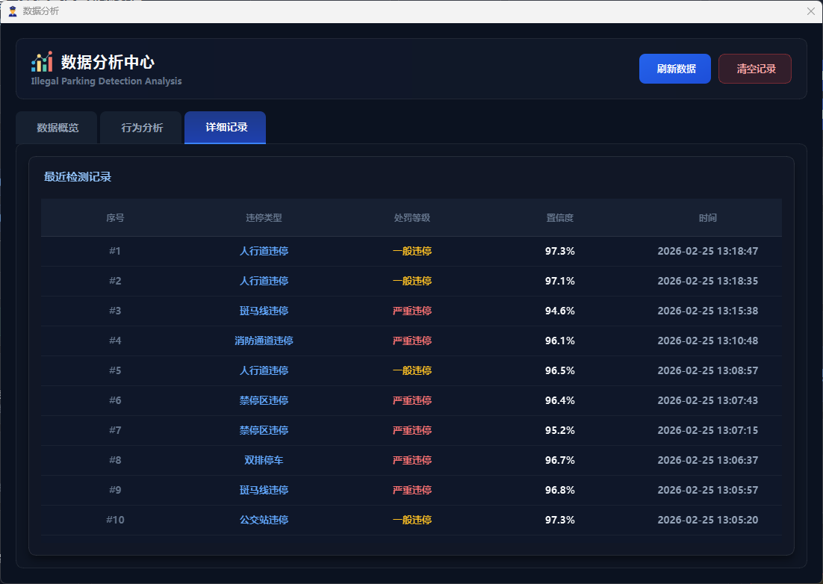
Task: Click confidence value 96.5%
Action: [x=560, y=370]
